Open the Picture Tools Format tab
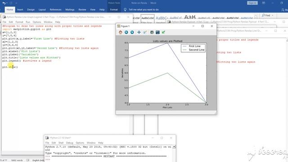The image size is (288, 162). pyautogui.click(x=114, y=9)
